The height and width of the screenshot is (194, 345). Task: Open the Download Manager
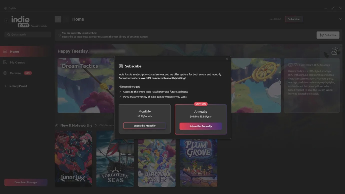(x=26, y=182)
